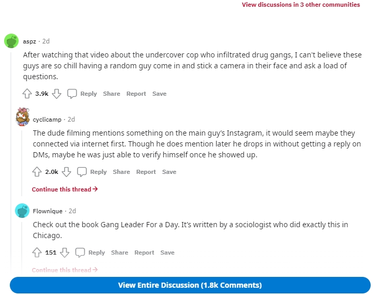Expand Continue this thread under cyclicamp
Image resolution: width=381 pixels, height=295 pixels.
pyautogui.click(x=65, y=189)
